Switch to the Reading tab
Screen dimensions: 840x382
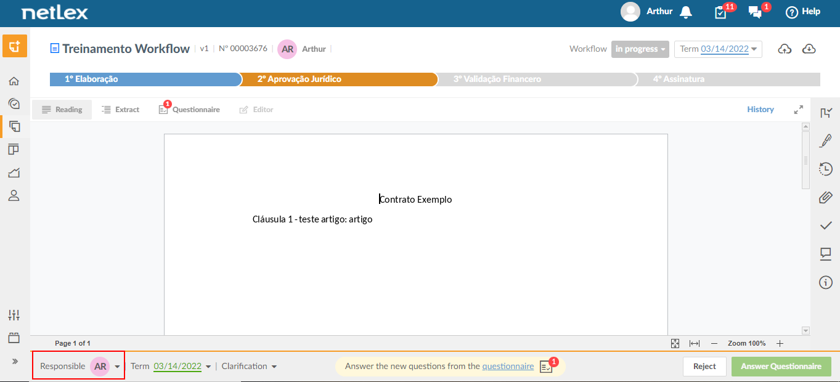(x=62, y=110)
